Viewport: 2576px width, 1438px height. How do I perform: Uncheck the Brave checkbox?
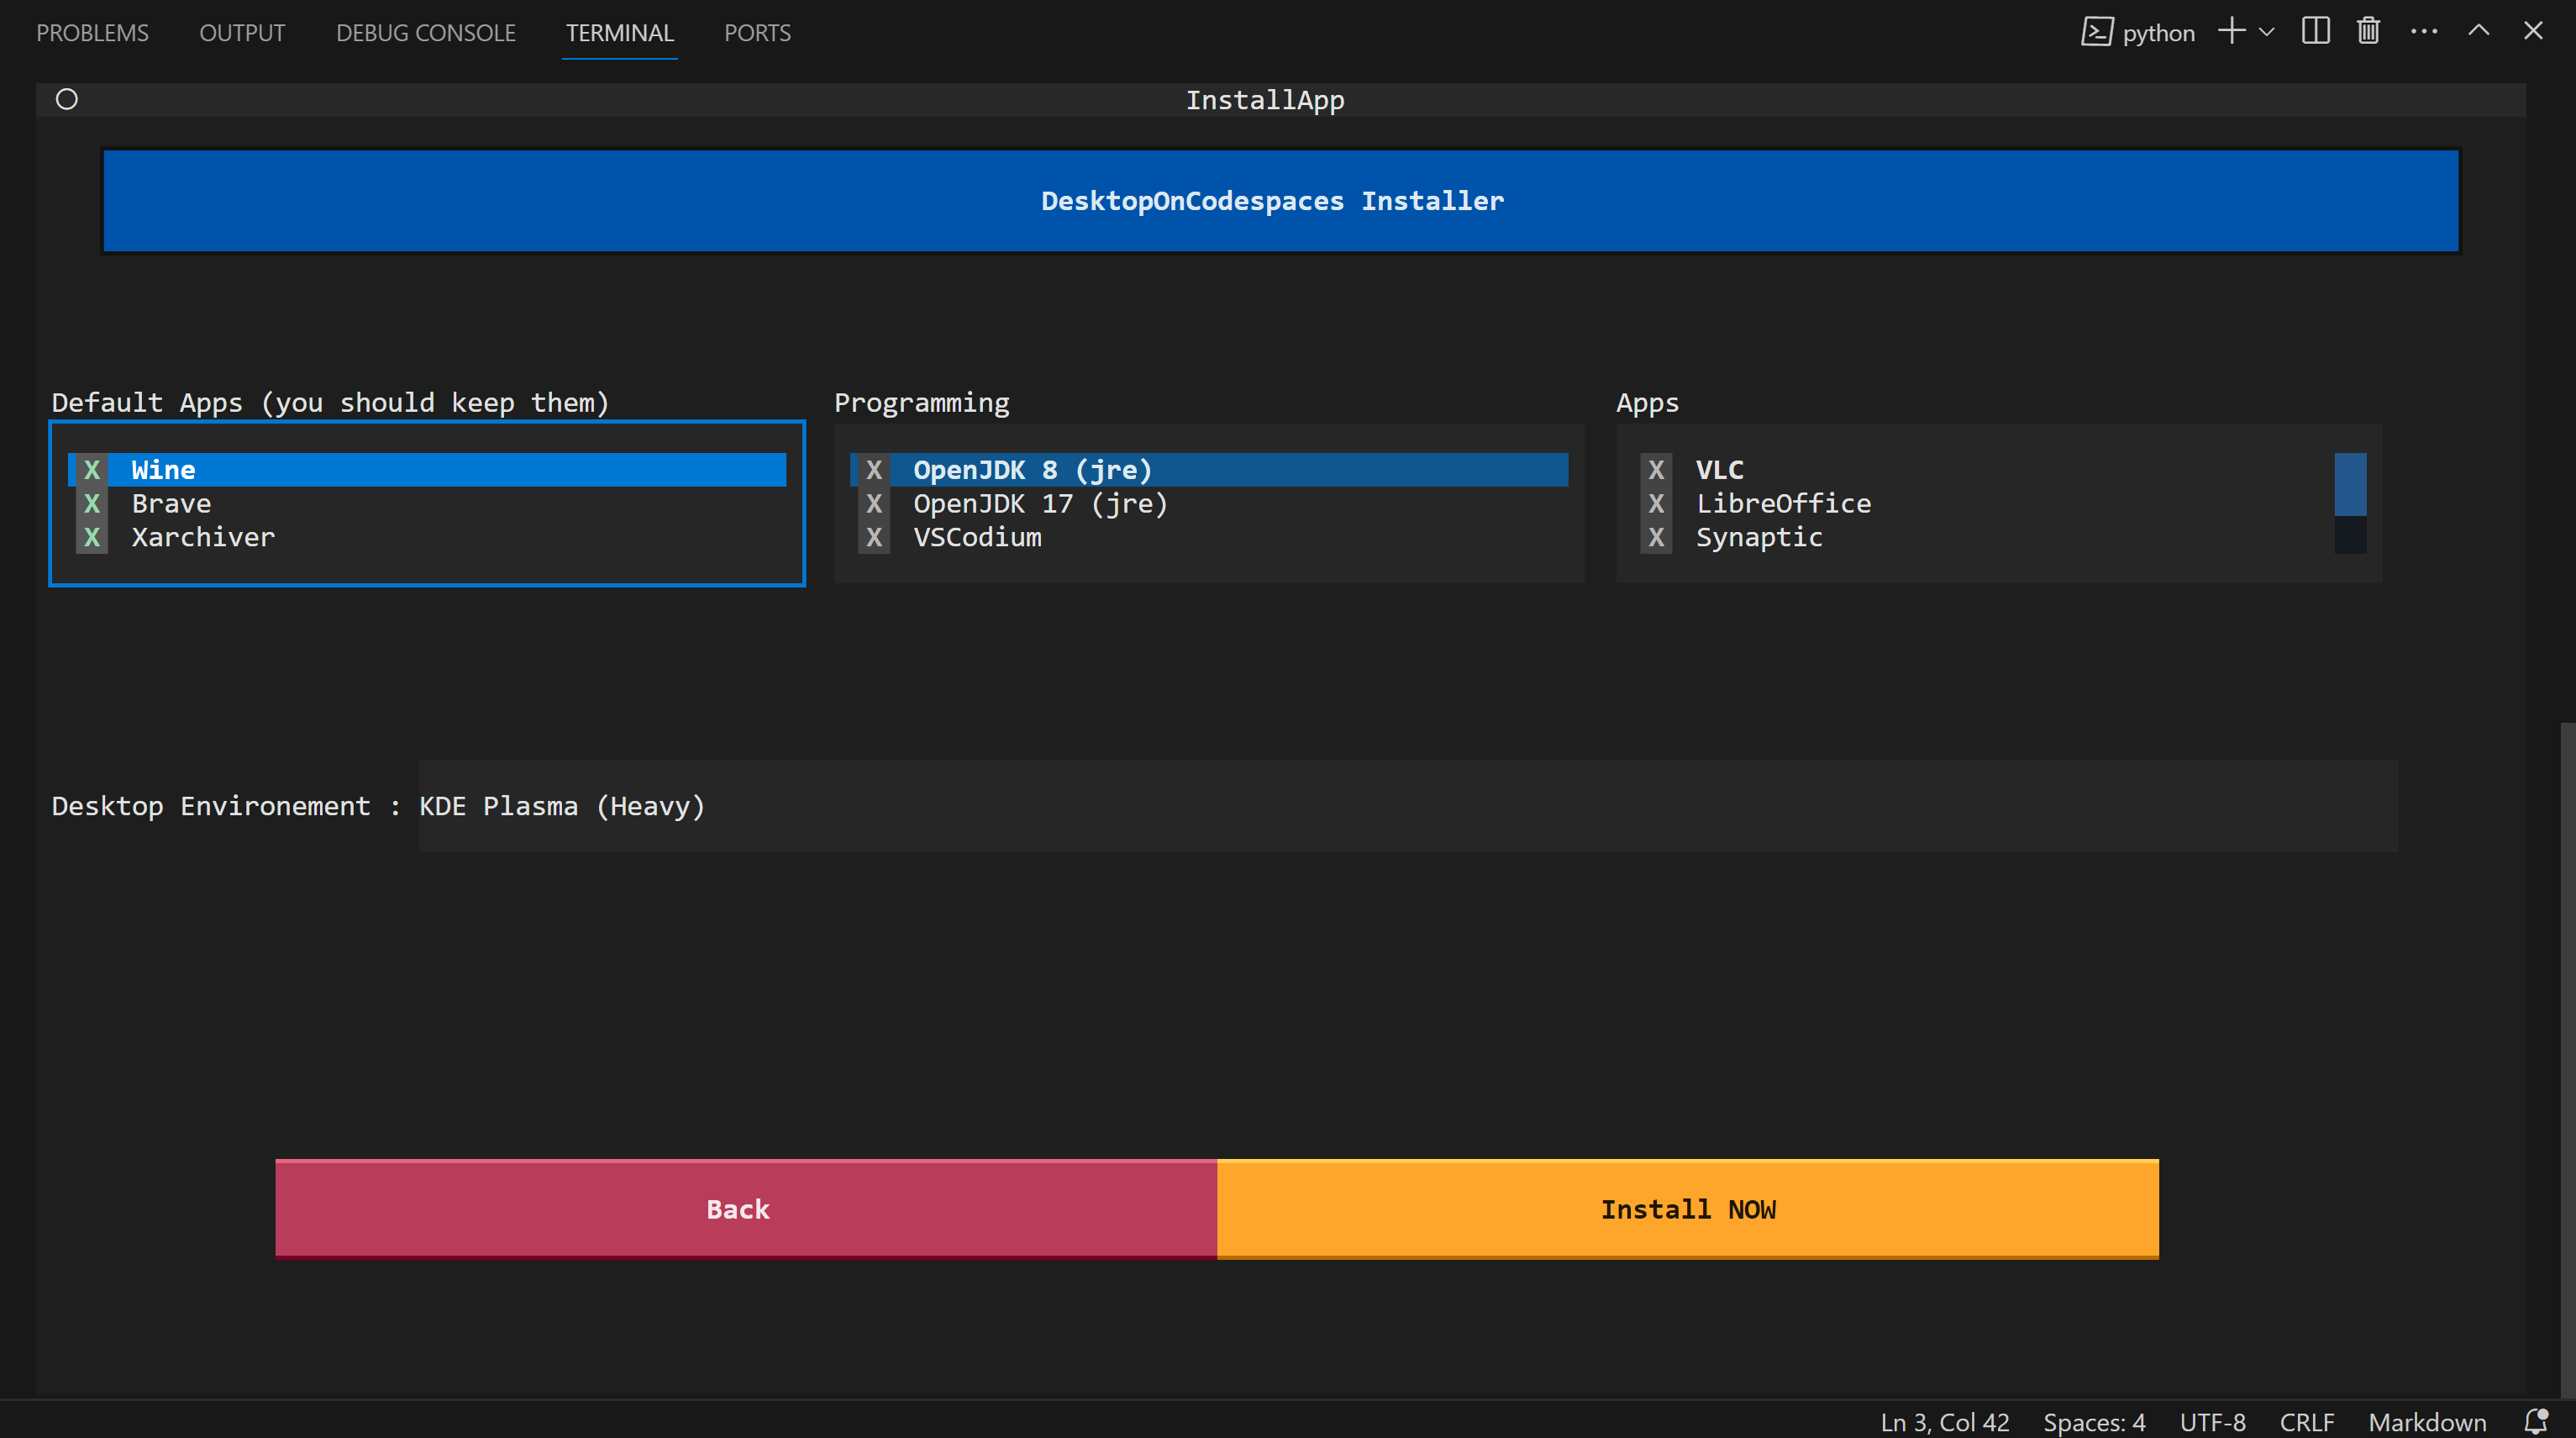[92, 503]
